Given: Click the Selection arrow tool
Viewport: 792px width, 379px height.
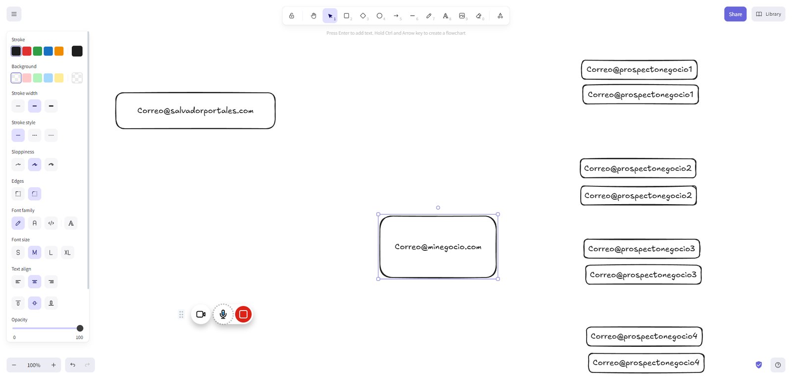Looking at the screenshot, I should click(x=330, y=16).
